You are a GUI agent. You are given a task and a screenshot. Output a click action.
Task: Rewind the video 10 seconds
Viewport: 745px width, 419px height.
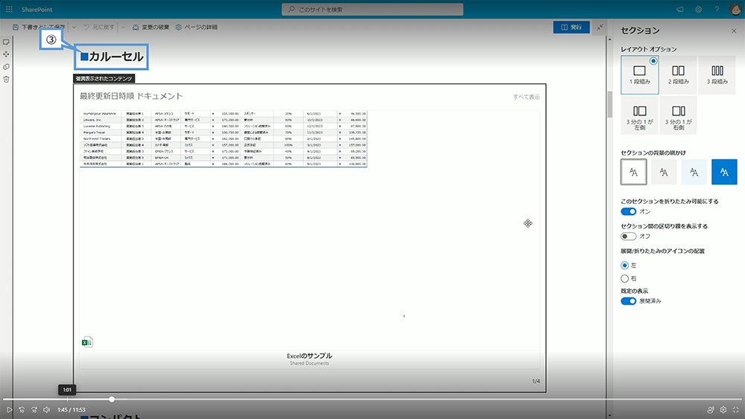click(22, 409)
